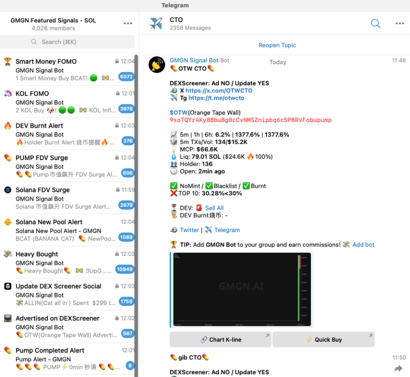Click GMGN Featured Signals - SOL group title
Screen dimensions: 410x377
(53, 20)
